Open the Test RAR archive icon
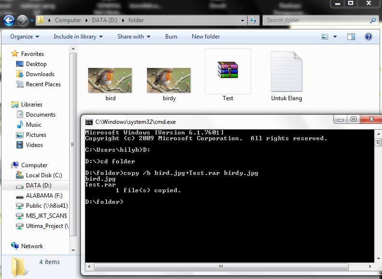The height and width of the screenshot is (279, 382). point(227,70)
